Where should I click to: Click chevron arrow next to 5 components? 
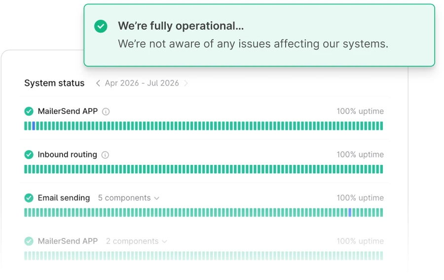click(x=156, y=198)
